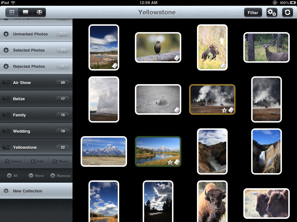Image resolution: width=297 pixels, height=222 pixels.
Task: Switch to grid view mode
Action: point(12,12)
